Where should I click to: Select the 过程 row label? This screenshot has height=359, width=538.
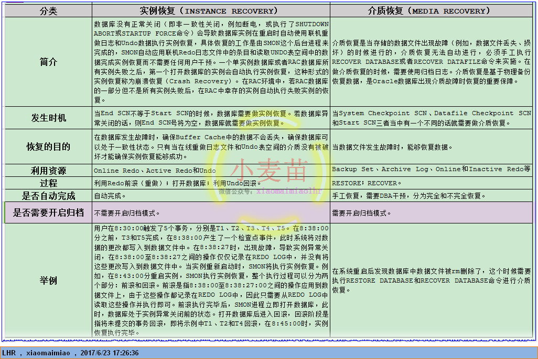click(48, 183)
